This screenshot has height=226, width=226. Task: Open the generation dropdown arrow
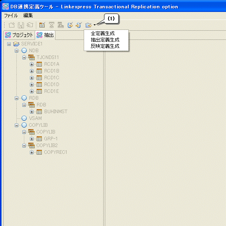94,25
